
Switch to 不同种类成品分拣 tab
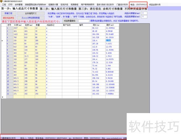click(136, 9)
